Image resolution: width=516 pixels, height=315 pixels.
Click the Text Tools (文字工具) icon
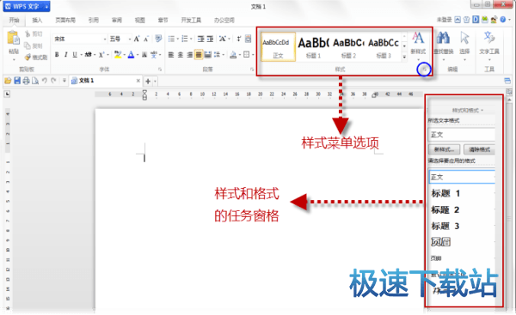[x=489, y=38]
